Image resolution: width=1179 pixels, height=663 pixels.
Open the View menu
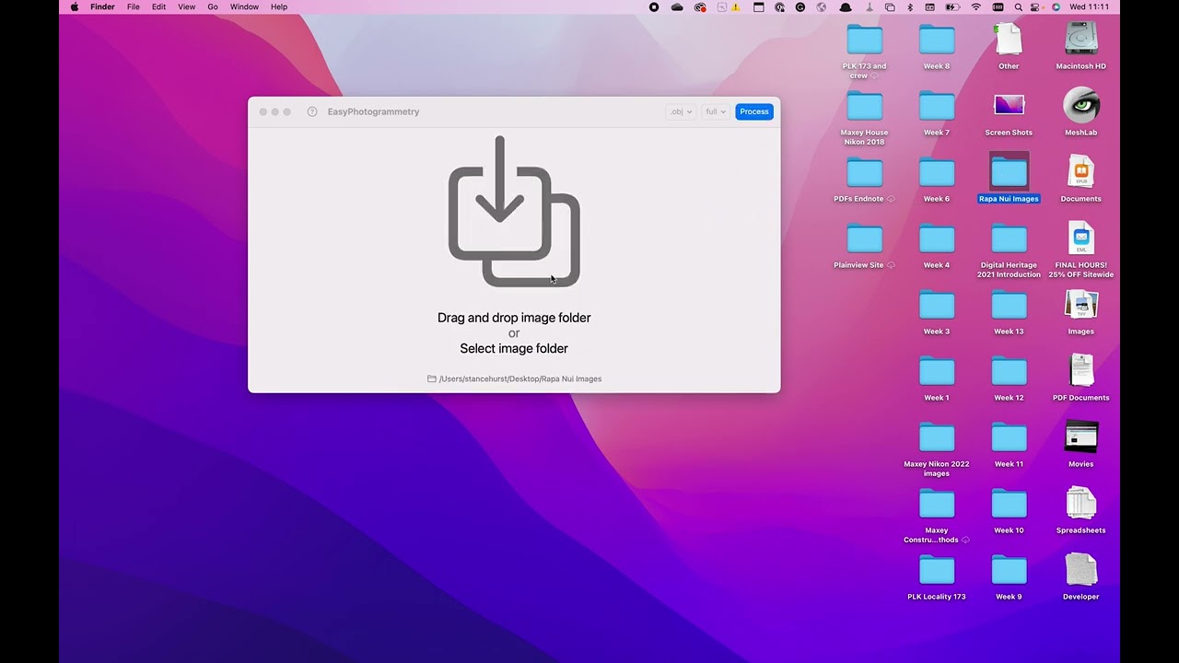186,6
